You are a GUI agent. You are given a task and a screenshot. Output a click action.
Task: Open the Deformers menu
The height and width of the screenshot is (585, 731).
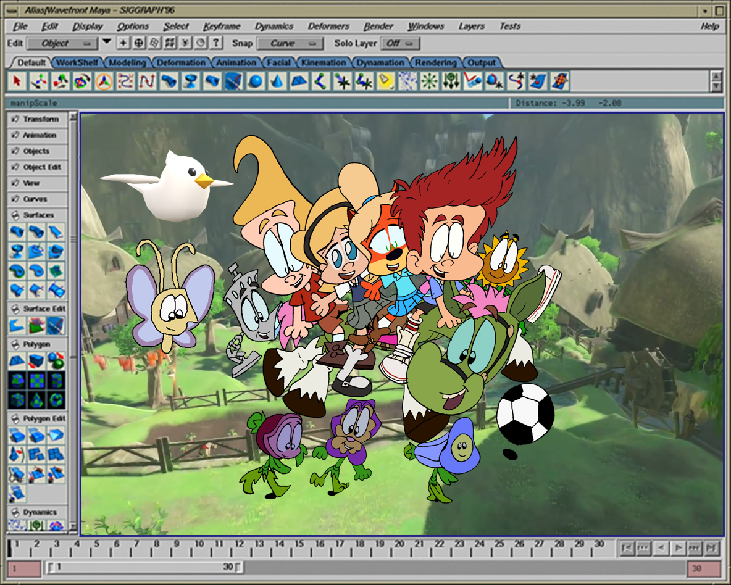(328, 26)
